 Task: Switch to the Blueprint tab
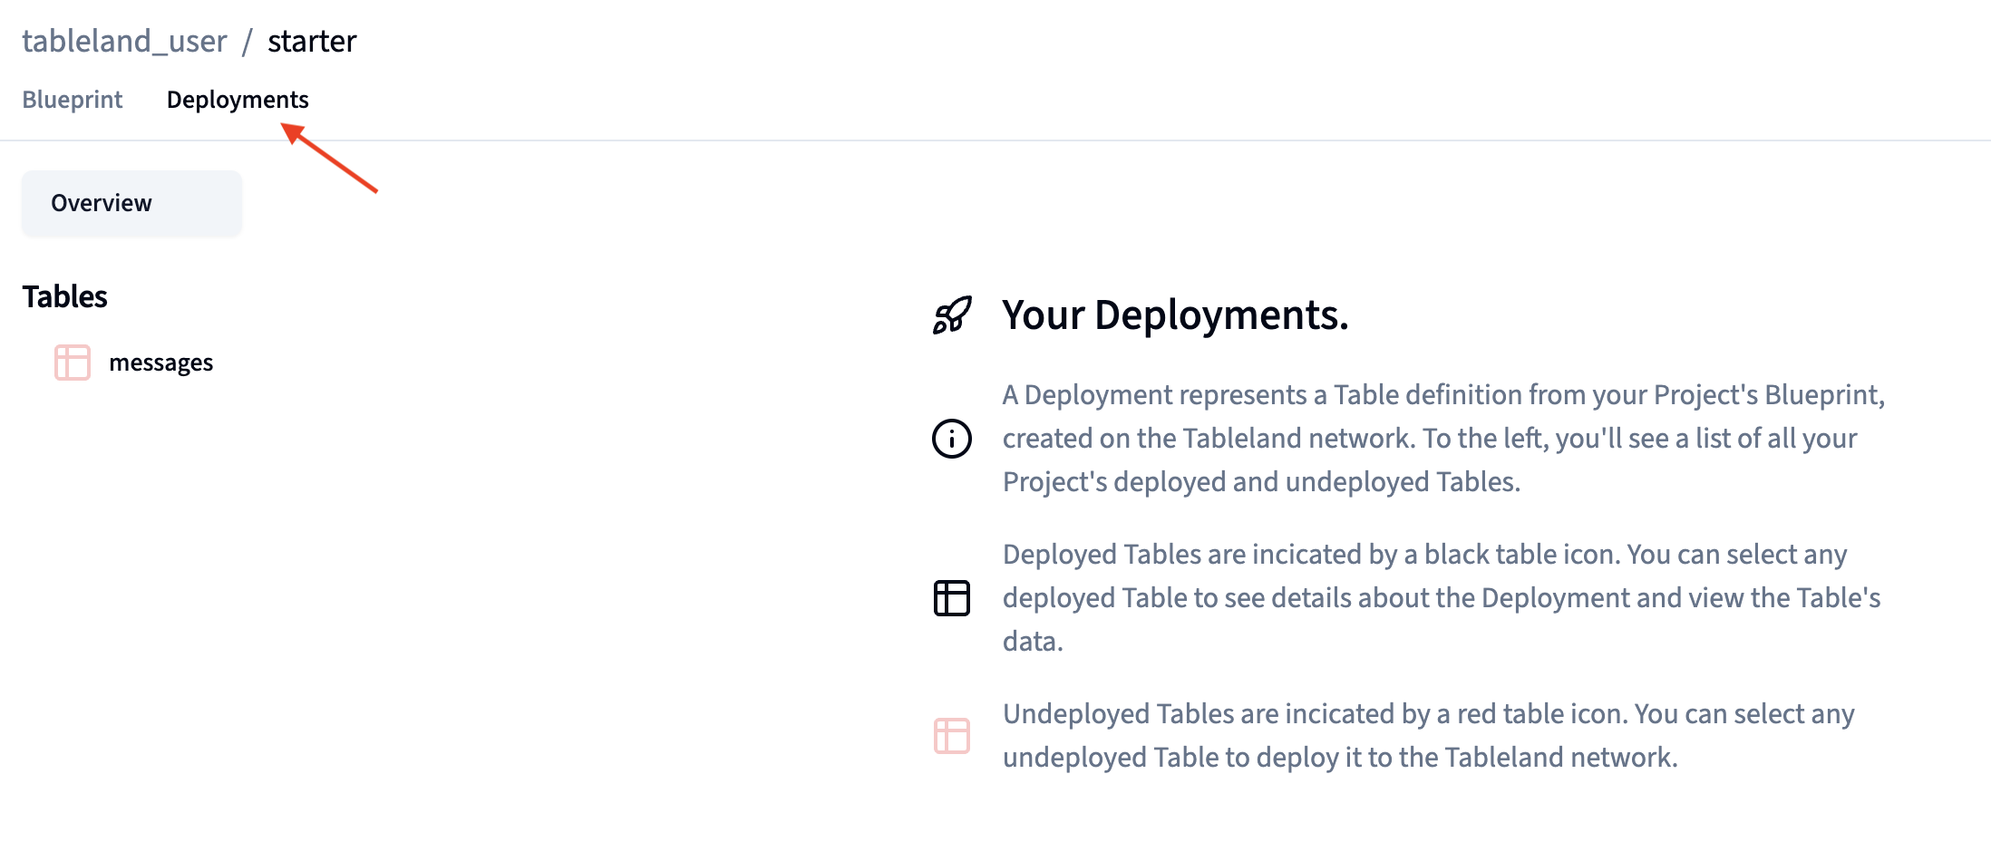coord(73,100)
